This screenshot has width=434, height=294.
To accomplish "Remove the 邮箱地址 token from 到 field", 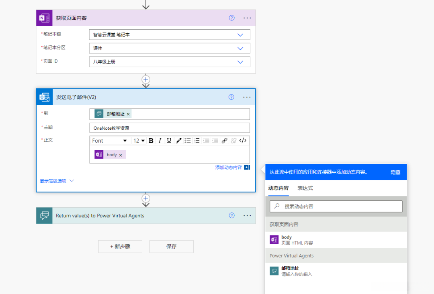I will tap(128, 114).
